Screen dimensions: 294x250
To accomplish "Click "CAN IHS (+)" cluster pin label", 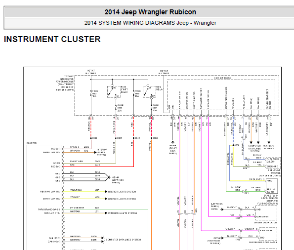I will click(x=54, y=242).
